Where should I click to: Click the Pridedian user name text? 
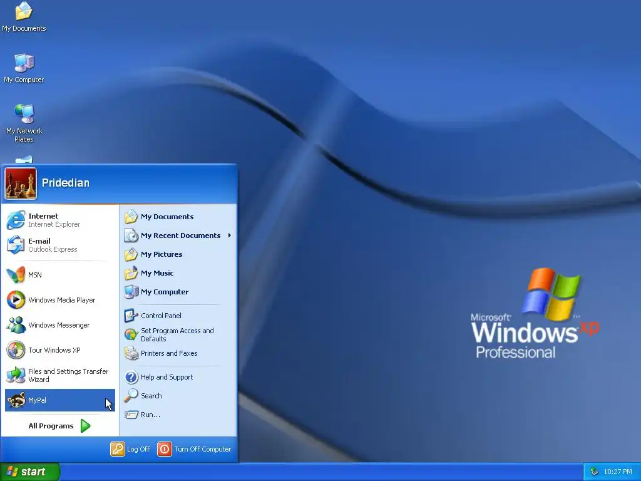(65, 183)
